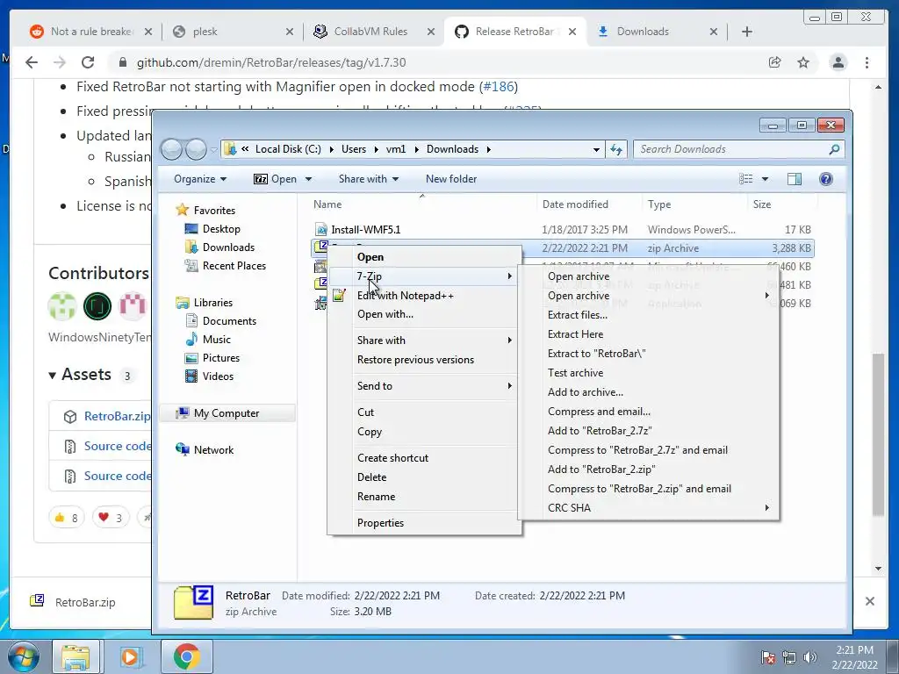
Task: Click the Search Downloads input field
Action: pyautogui.click(x=732, y=149)
